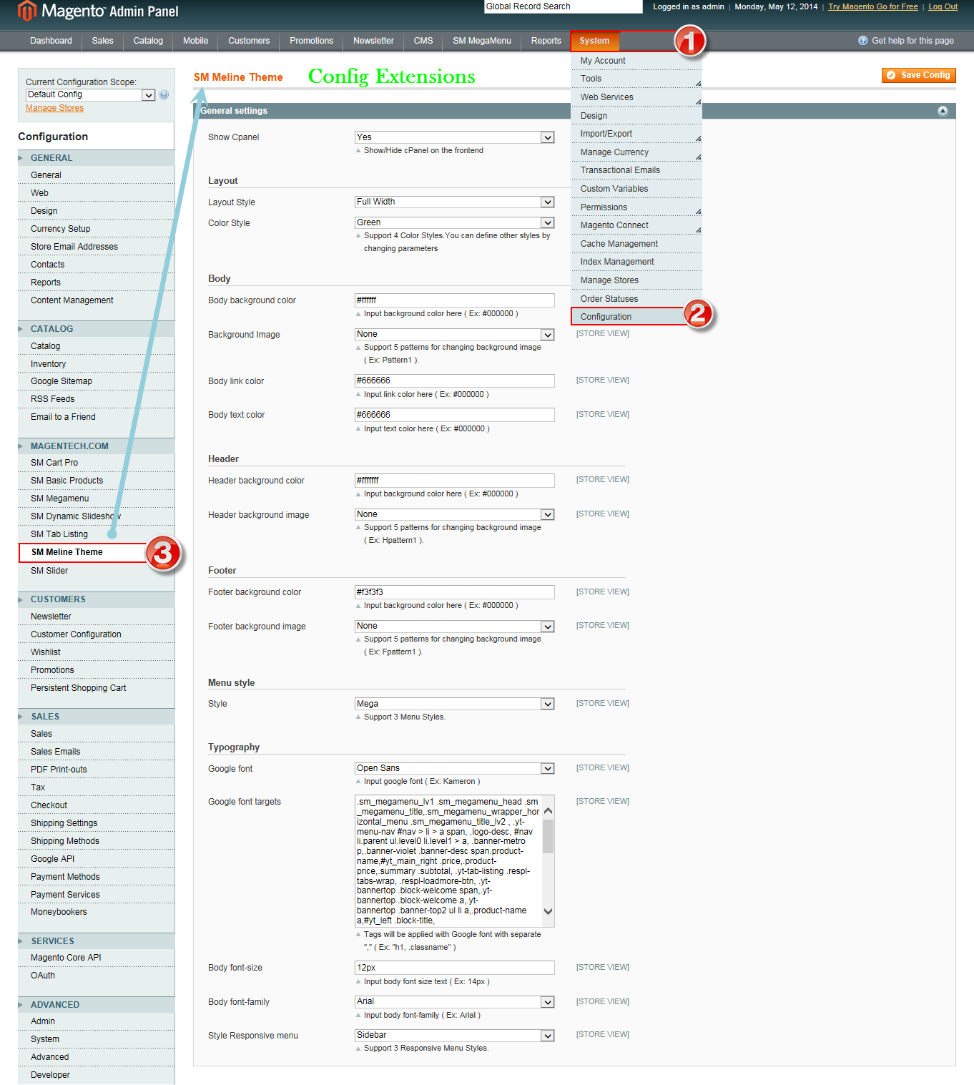Click the Global Record Search field
Image resolution: width=974 pixels, height=1085 pixels.
[564, 6]
